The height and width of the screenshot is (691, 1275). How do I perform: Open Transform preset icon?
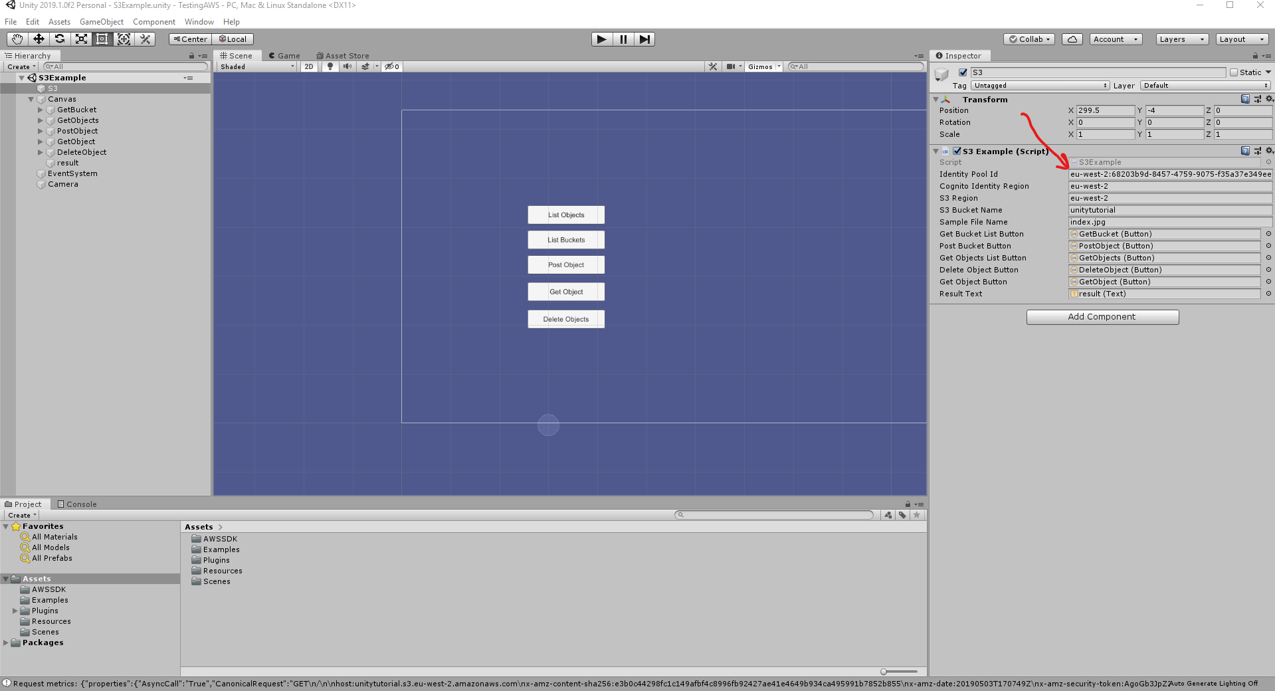(x=1258, y=99)
